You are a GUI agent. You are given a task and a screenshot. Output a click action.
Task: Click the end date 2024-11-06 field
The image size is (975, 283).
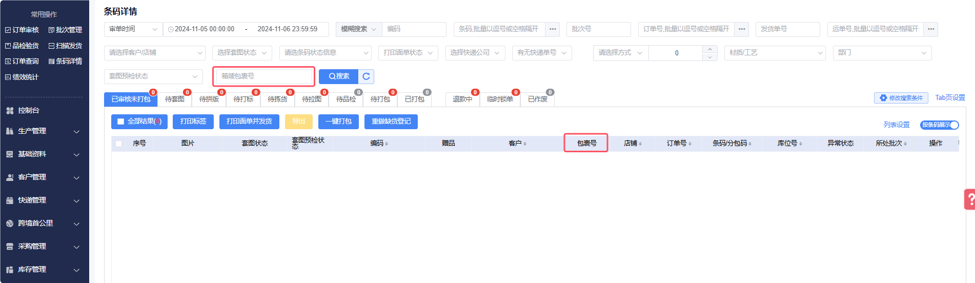click(287, 29)
